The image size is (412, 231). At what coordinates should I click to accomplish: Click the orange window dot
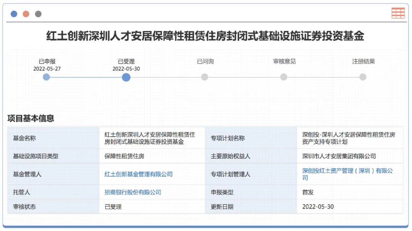click(x=26, y=14)
